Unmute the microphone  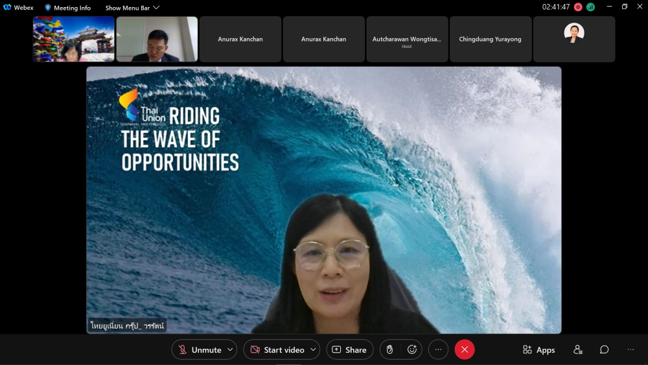pyautogui.click(x=200, y=349)
